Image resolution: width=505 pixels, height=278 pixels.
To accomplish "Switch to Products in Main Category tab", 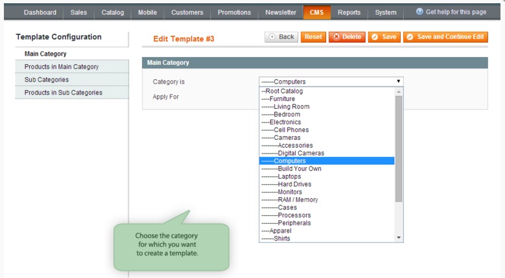I will click(x=61, y=67).
